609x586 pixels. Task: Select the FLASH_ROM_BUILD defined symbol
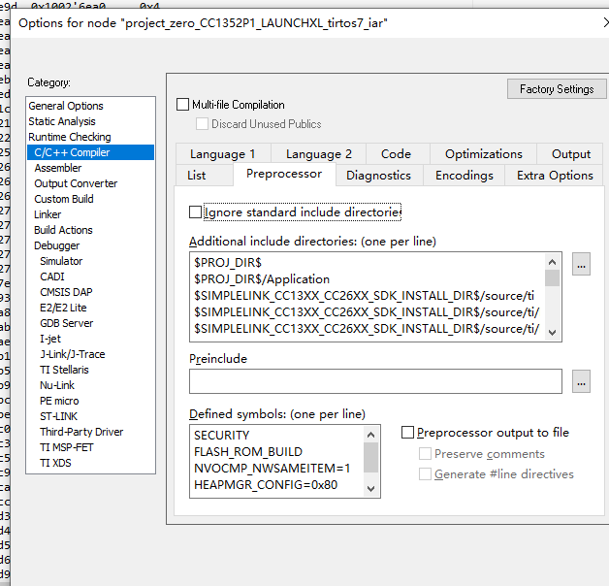pos(248,451)
